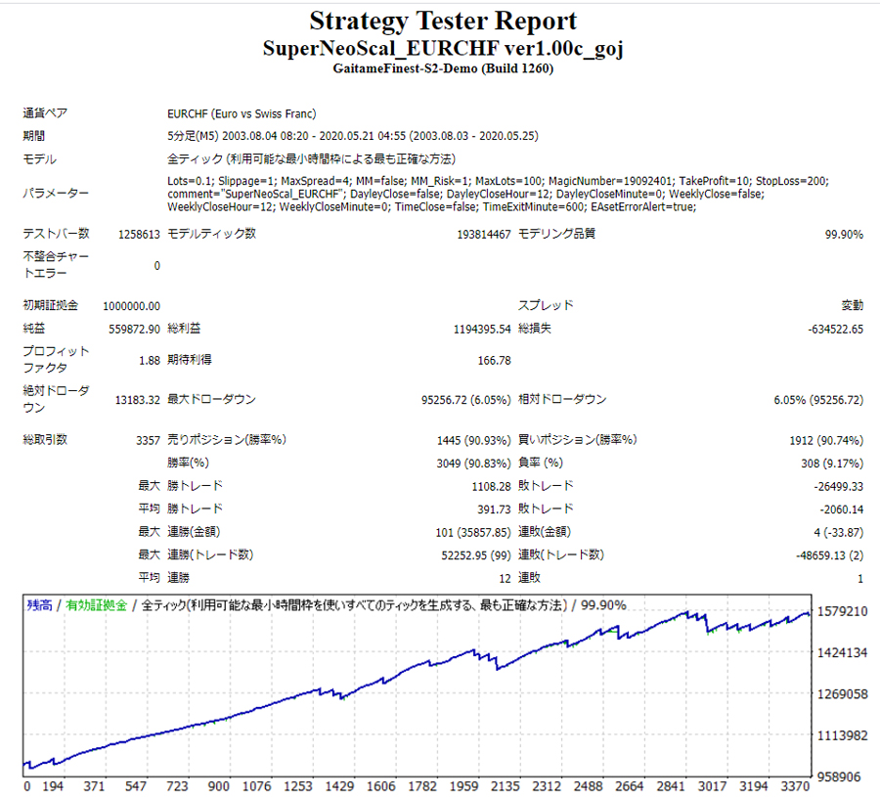Click the 有効証拠金 equity legend in chart
The height and width of the screenshot is (797, 880).
97,605
